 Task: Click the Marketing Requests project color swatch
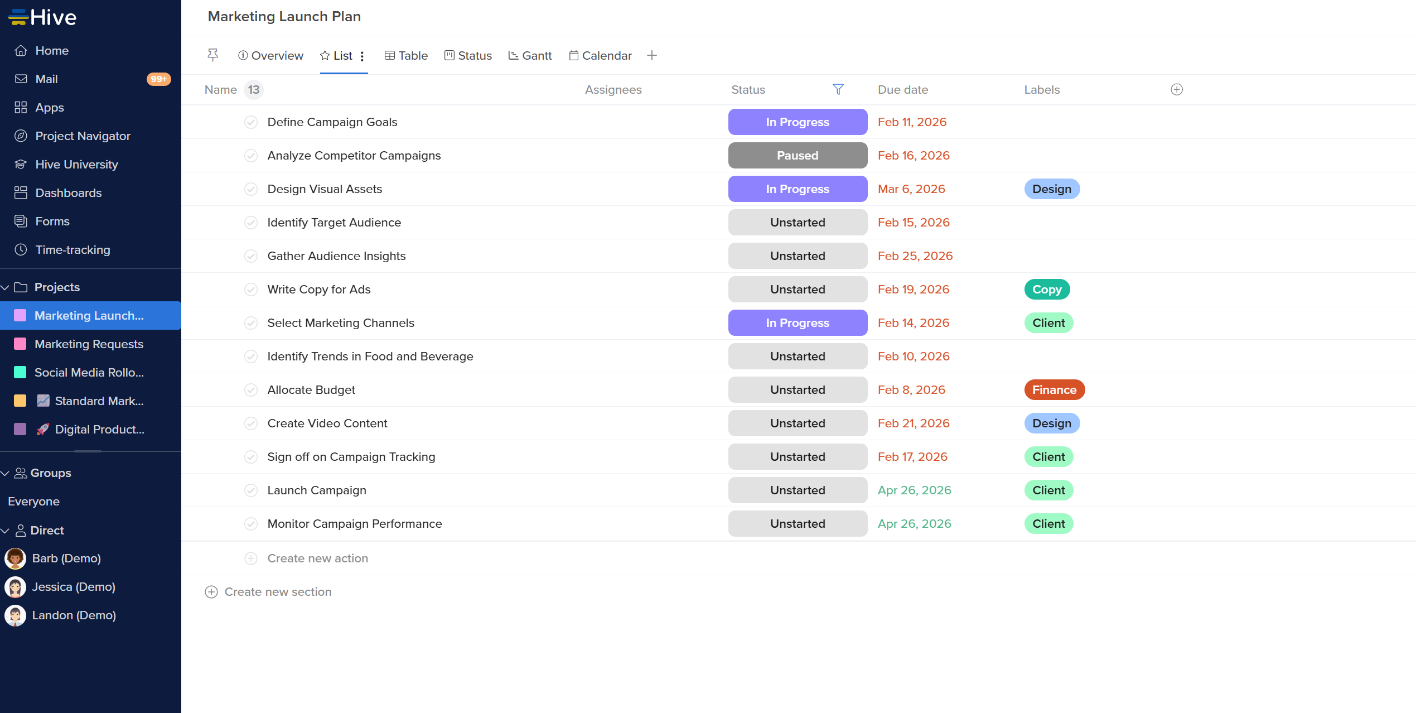pos(20,344)
